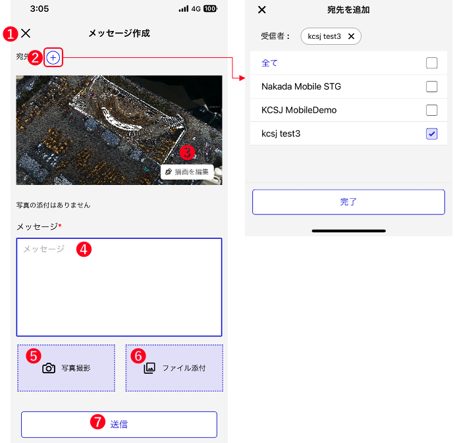Tap the 3D point cloud map preview
455x443 pixels.
pyautogui.click(x=119, y=130)
